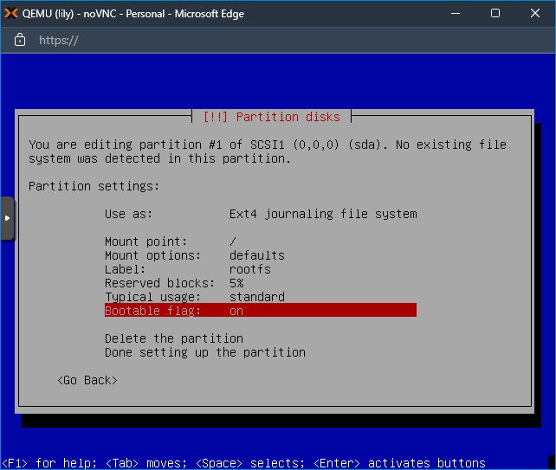Image resolution: width=556 pixels, height=470 pixels.
Task: Select the 'Label:' rootfs row
Action: click(x=261, y=269)
